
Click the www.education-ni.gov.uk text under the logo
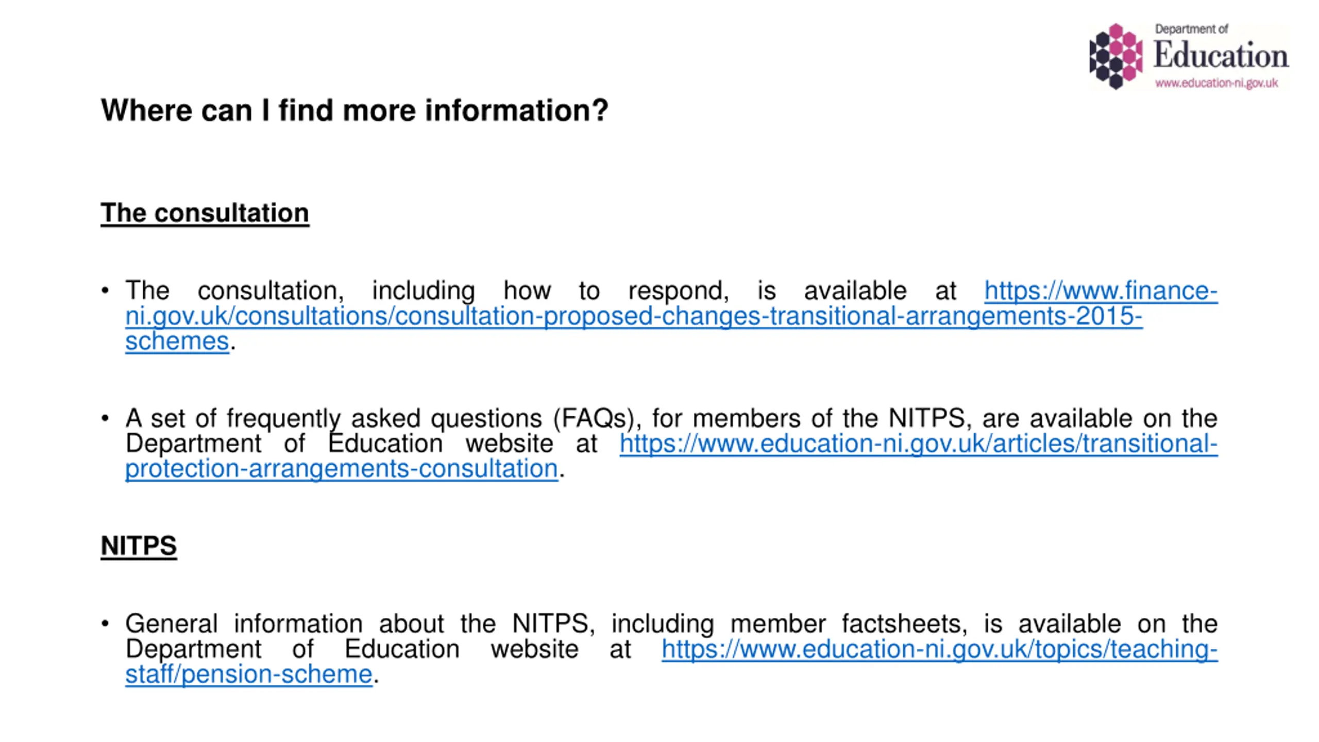coord(1216,83)
